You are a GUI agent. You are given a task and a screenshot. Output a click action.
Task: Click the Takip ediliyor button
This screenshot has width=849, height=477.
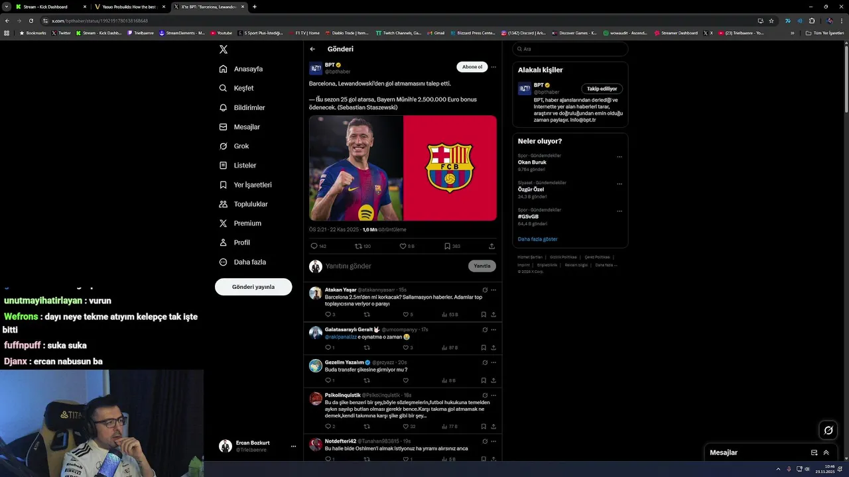click(x=602, y=89)
